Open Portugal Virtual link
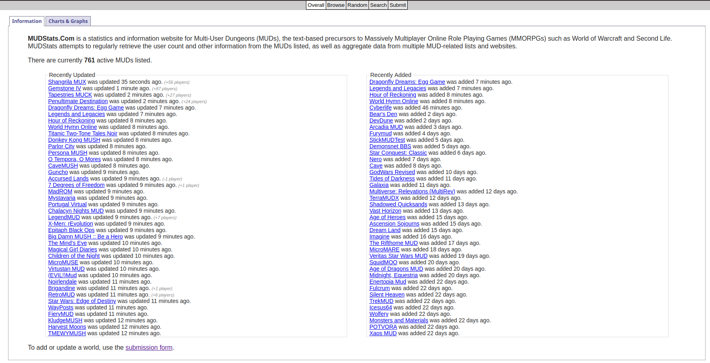 pyautogui.click(x=67, y=204)
